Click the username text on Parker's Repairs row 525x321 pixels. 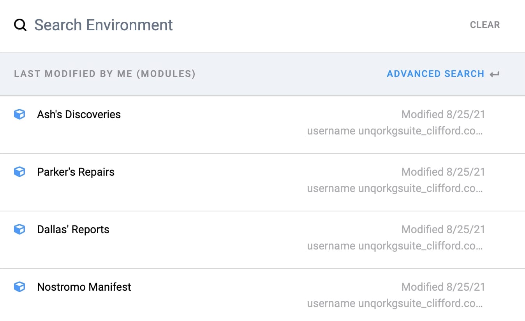pyautogui.click(x=395, y=188)
